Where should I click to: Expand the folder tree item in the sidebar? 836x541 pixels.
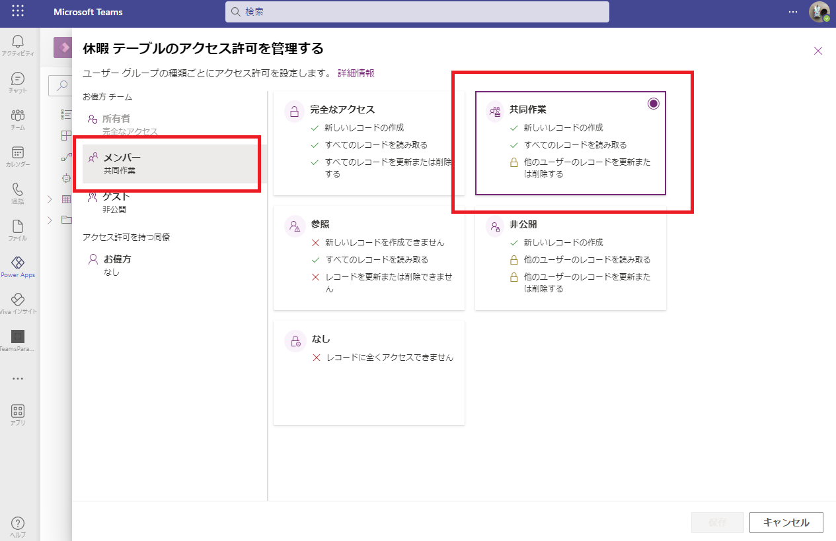(50, 220)
